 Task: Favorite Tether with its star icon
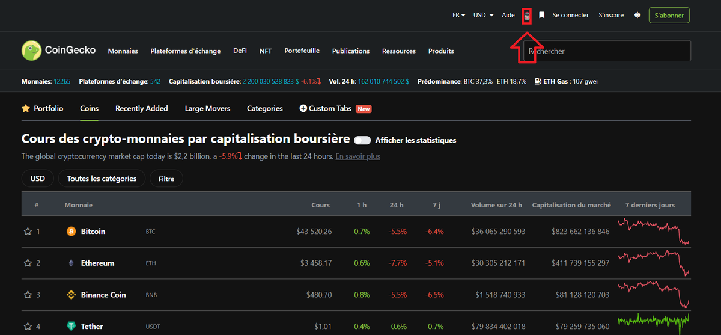(x=27, y=327)
